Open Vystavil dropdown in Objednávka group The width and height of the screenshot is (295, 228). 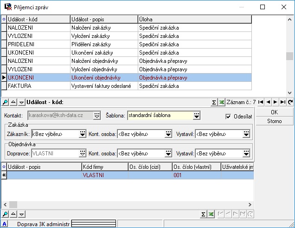click(x=246, y=154)
